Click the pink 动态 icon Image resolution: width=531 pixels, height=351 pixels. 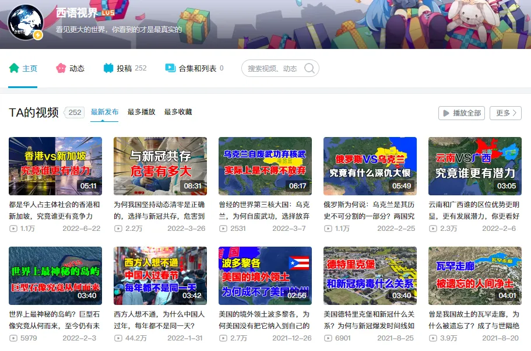61,68
